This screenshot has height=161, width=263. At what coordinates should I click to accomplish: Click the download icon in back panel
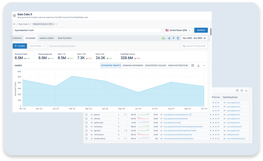(x=246, y=90)
